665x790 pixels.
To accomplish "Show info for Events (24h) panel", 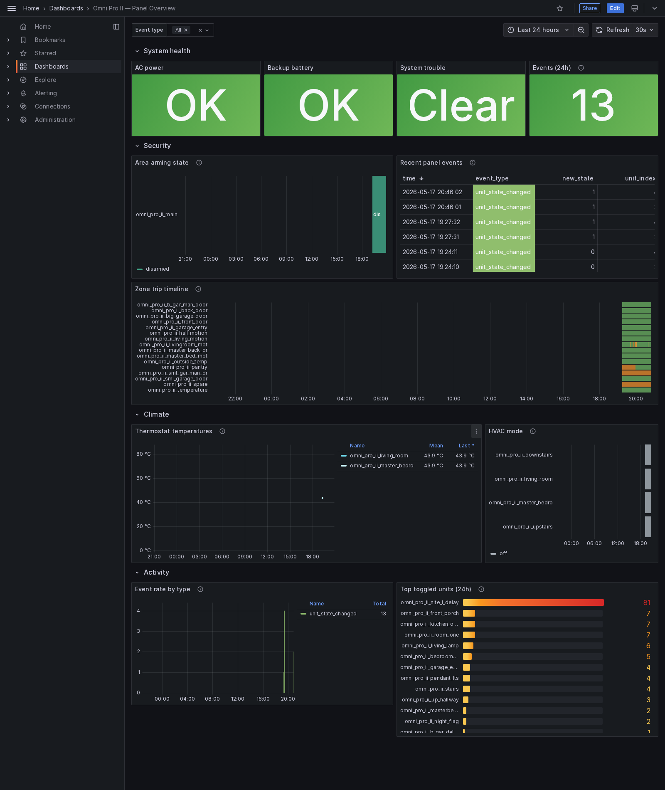I will click(581, 68).
